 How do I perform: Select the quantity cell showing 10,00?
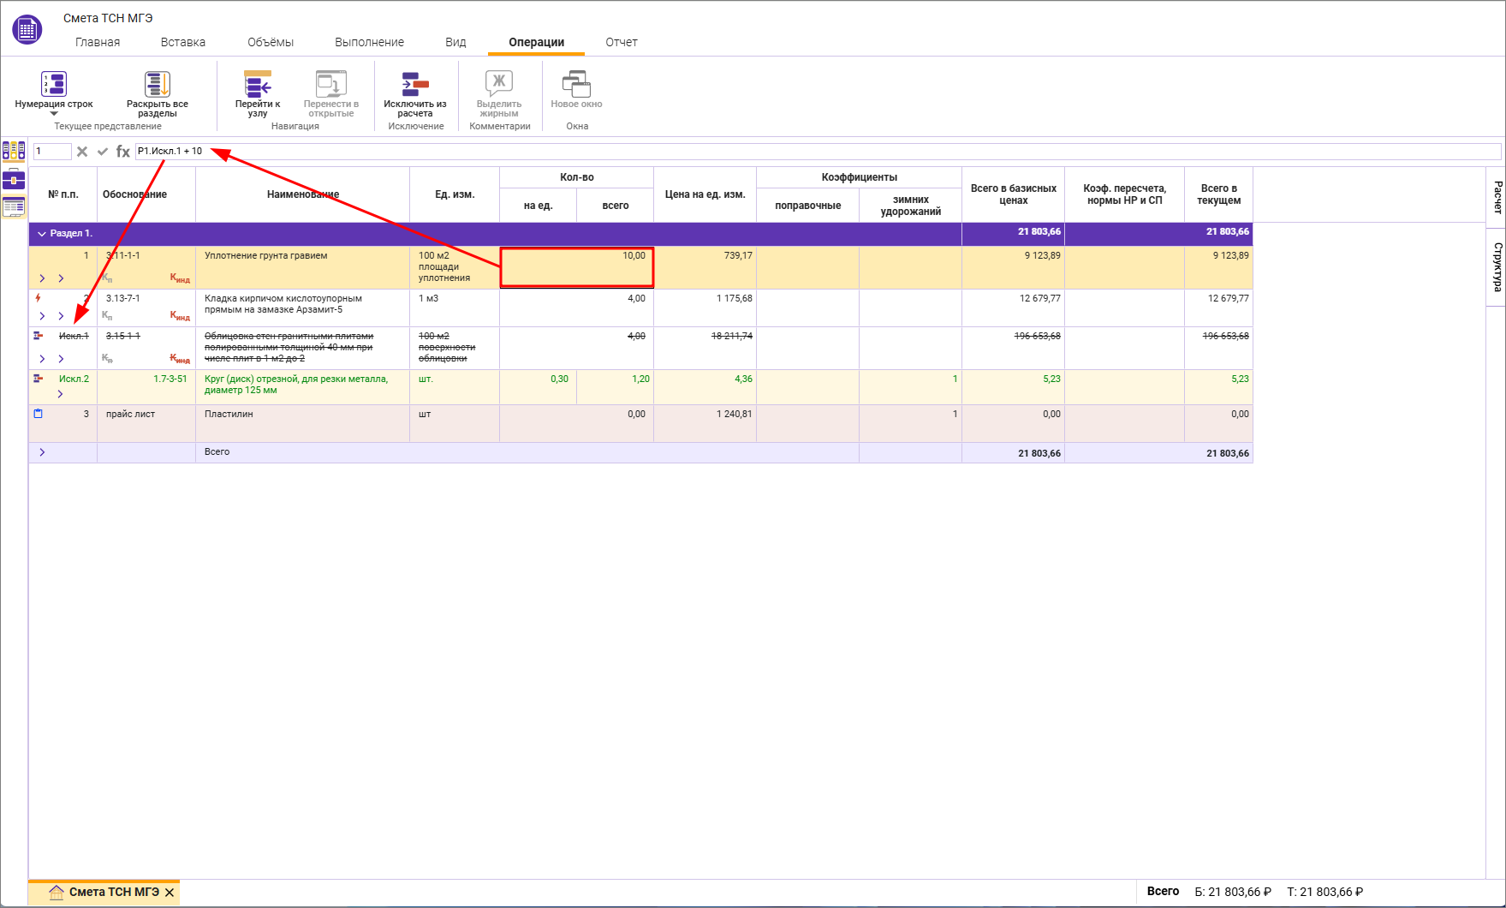click(576, 267)
